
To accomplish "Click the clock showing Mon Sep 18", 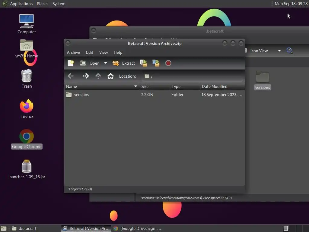I will (291, 4).
